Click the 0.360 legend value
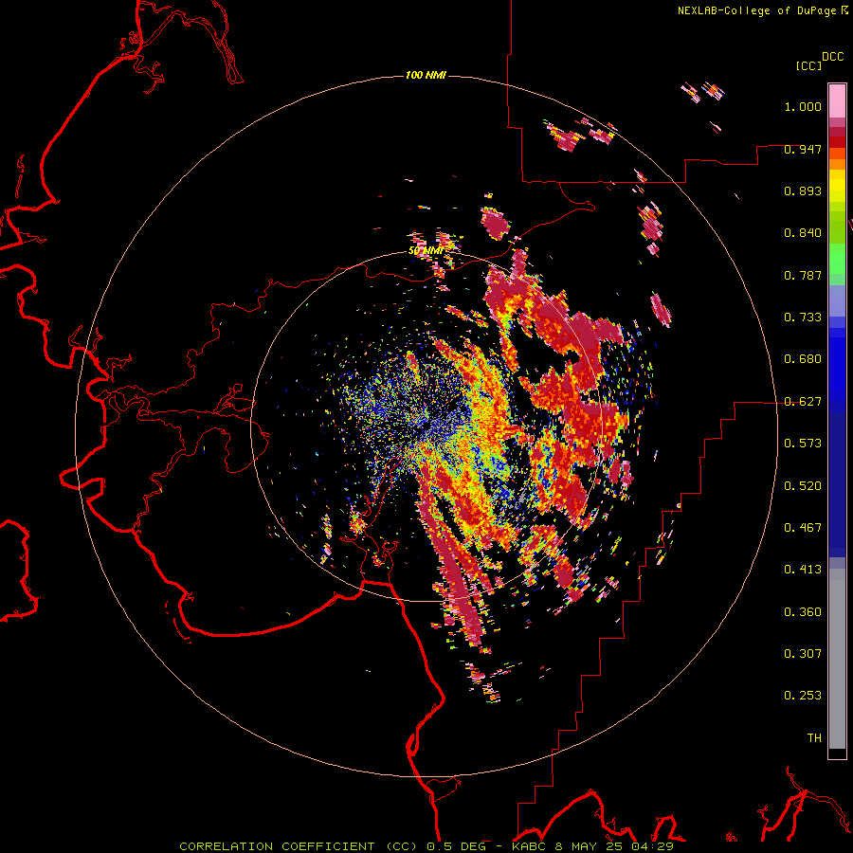This screenshot has width=853, height=853. (803, 612)
